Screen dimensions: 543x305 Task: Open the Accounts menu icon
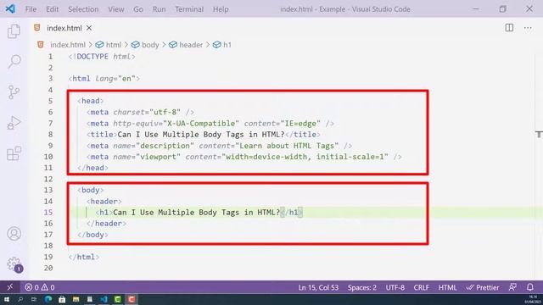coord(14,234)
